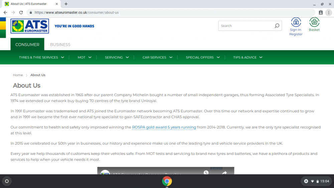Open the clock showing 15:04
The height and width of the screenshot is (188, 334).
pyautogui.click(x=325, y=181)
